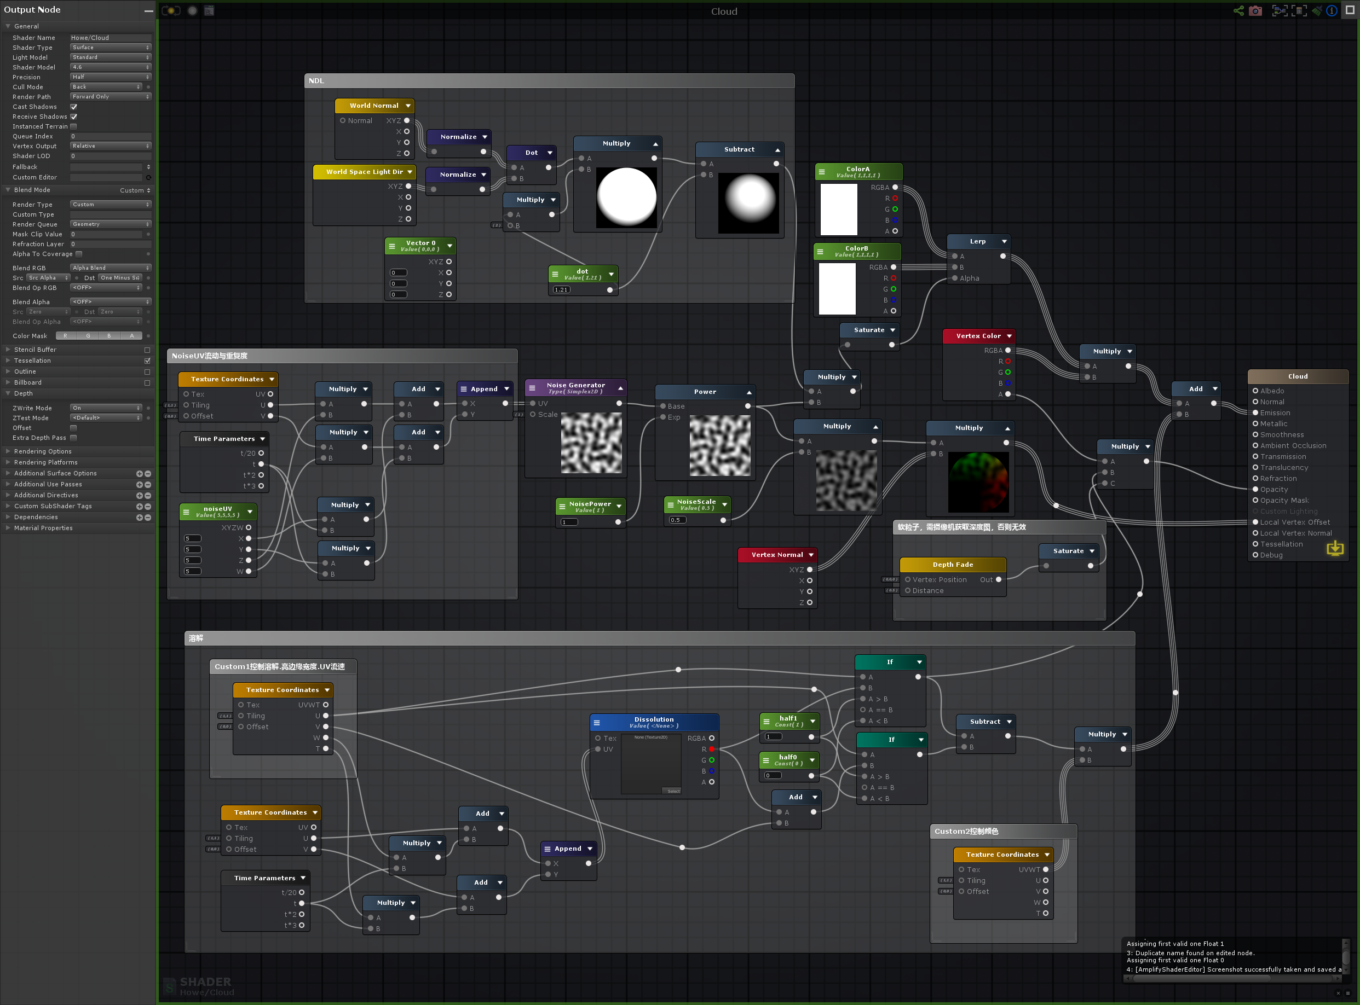
Task: Take a screenshot with the camera icon
Action: pos(1255,10)
